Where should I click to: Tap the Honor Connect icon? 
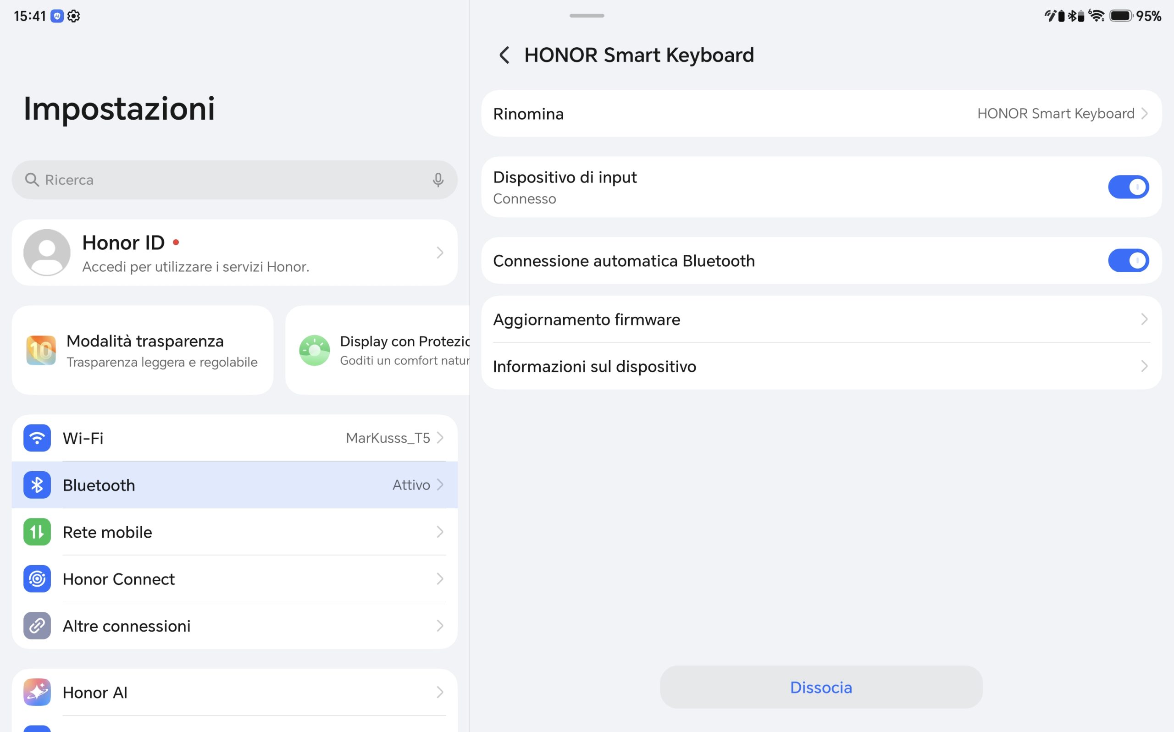37,579
